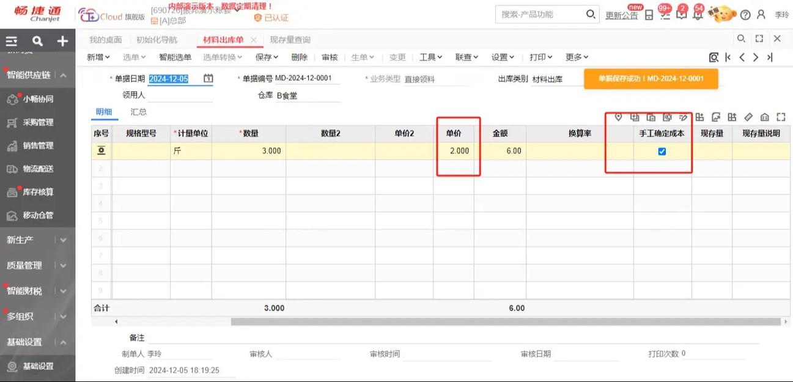The width and height of the screenshot is (793, 382).
Task: Switch to the 现存量查询 tab
Action: pos(290,40)
